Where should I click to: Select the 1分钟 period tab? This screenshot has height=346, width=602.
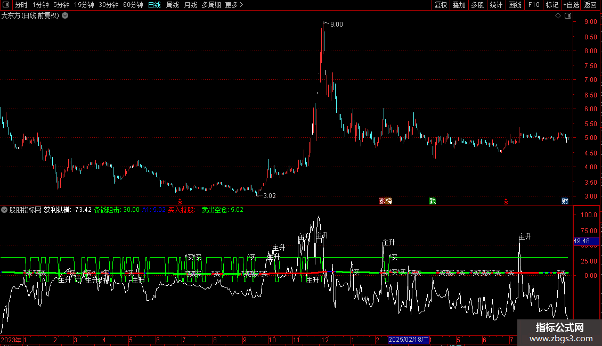40,5
